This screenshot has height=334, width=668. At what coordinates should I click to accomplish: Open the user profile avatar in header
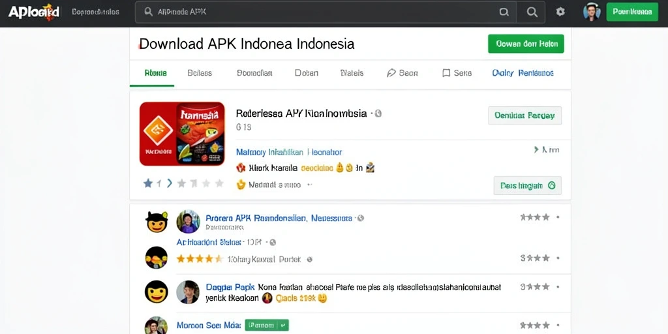[592, 12]
